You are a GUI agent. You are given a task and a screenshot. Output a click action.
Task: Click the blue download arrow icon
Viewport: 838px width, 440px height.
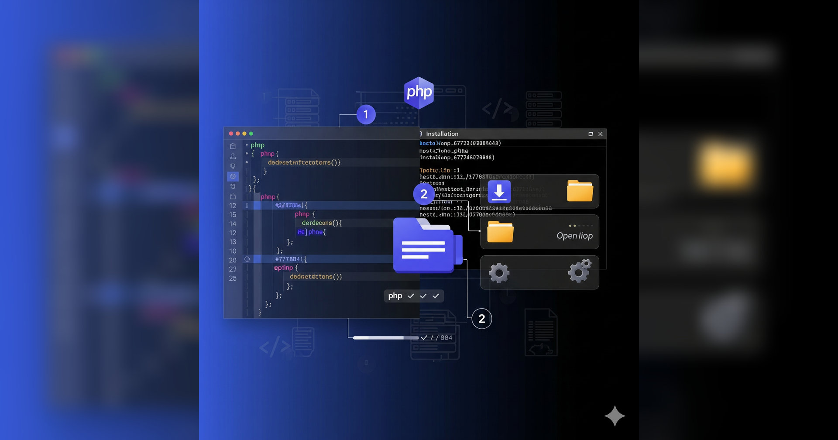click(499, 192)
